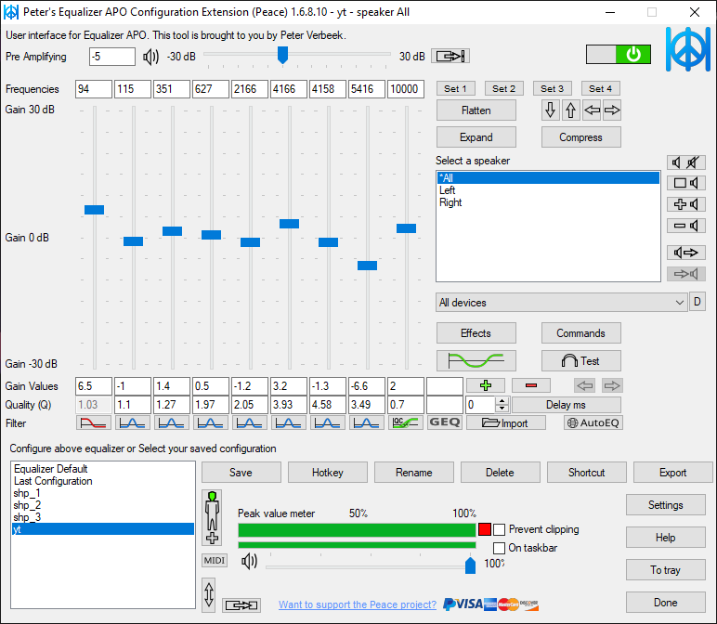Assign a Hotkey to the configuration
The image size is (717, 624).
click(x=328, y=473)
